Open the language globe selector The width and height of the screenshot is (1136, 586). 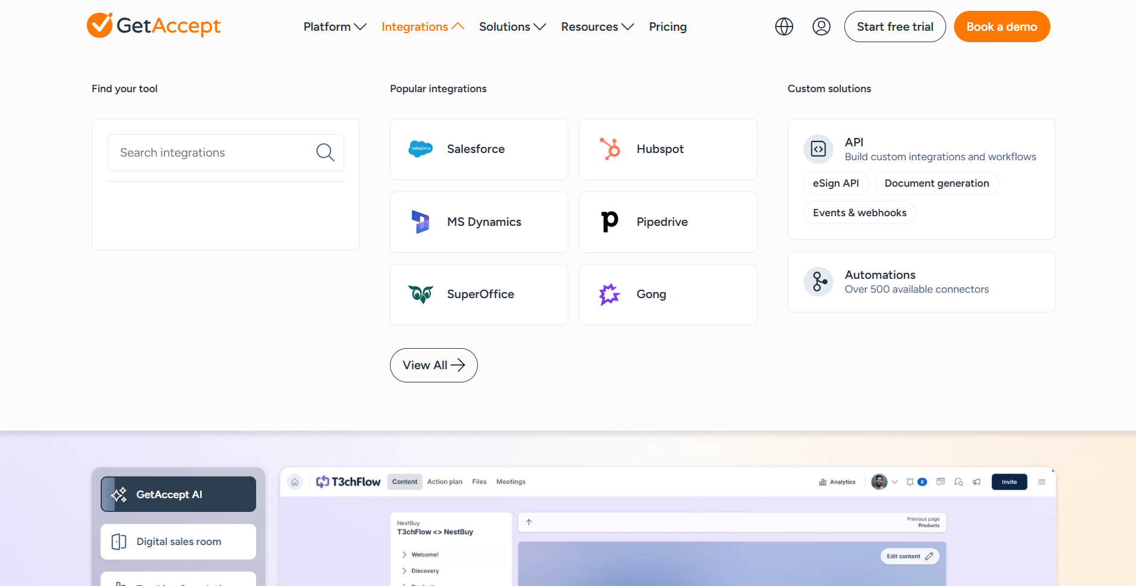(784, 26)
